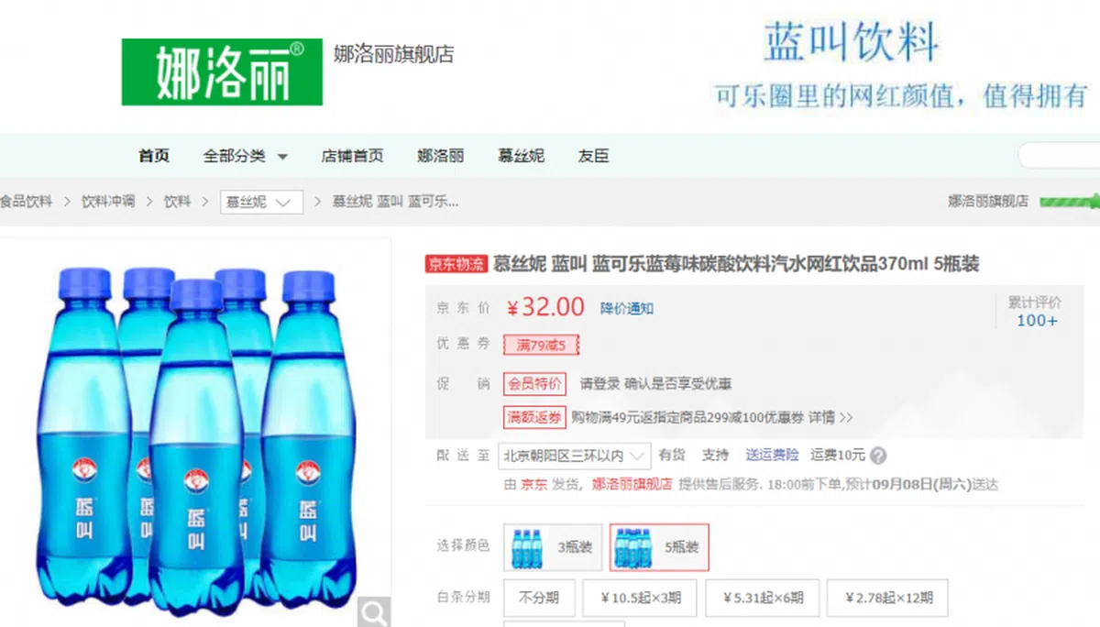Go to the 店铺首页 tab

[352, 156]
